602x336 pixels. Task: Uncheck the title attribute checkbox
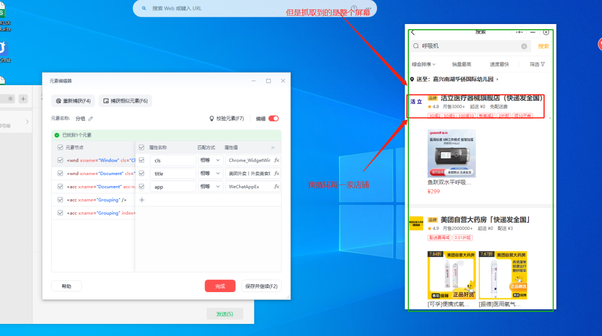point(141,173)
